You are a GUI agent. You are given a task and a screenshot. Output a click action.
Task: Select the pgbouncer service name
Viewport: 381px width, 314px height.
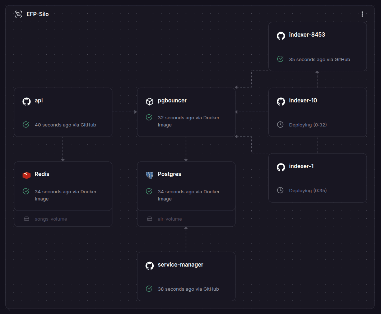(x=172, y=101)
